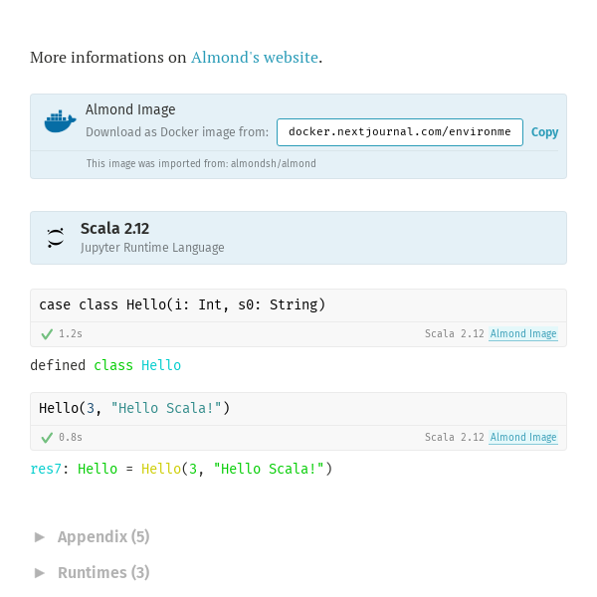Click the Docker whale icon
The height and width of the screenshot is (597, 597).
[x=60, y=121]
